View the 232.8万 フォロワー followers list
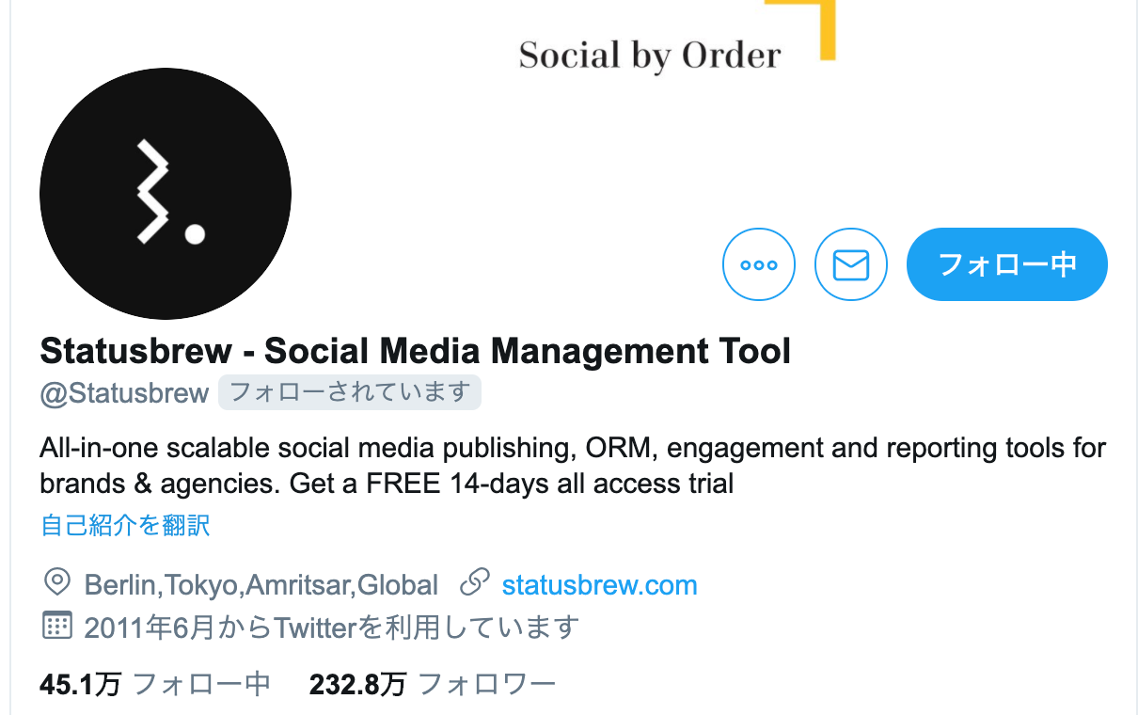This screenshot has width=1138, height=715. click(433, 684)
